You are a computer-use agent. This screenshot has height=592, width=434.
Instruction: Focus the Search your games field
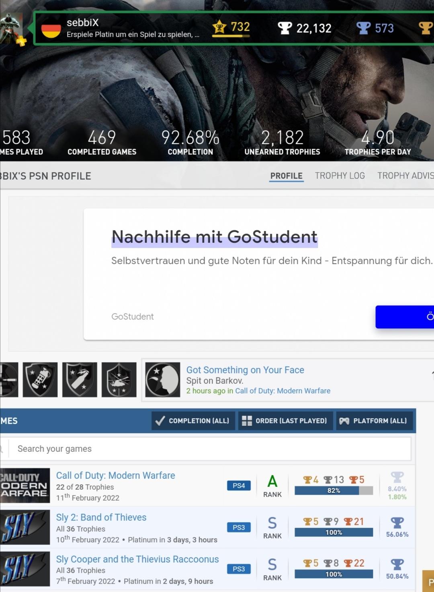point(210,449)
